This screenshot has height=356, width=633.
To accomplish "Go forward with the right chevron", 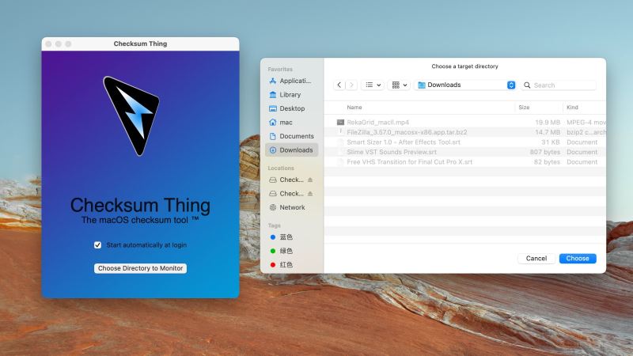I will (x=351, y=85).
